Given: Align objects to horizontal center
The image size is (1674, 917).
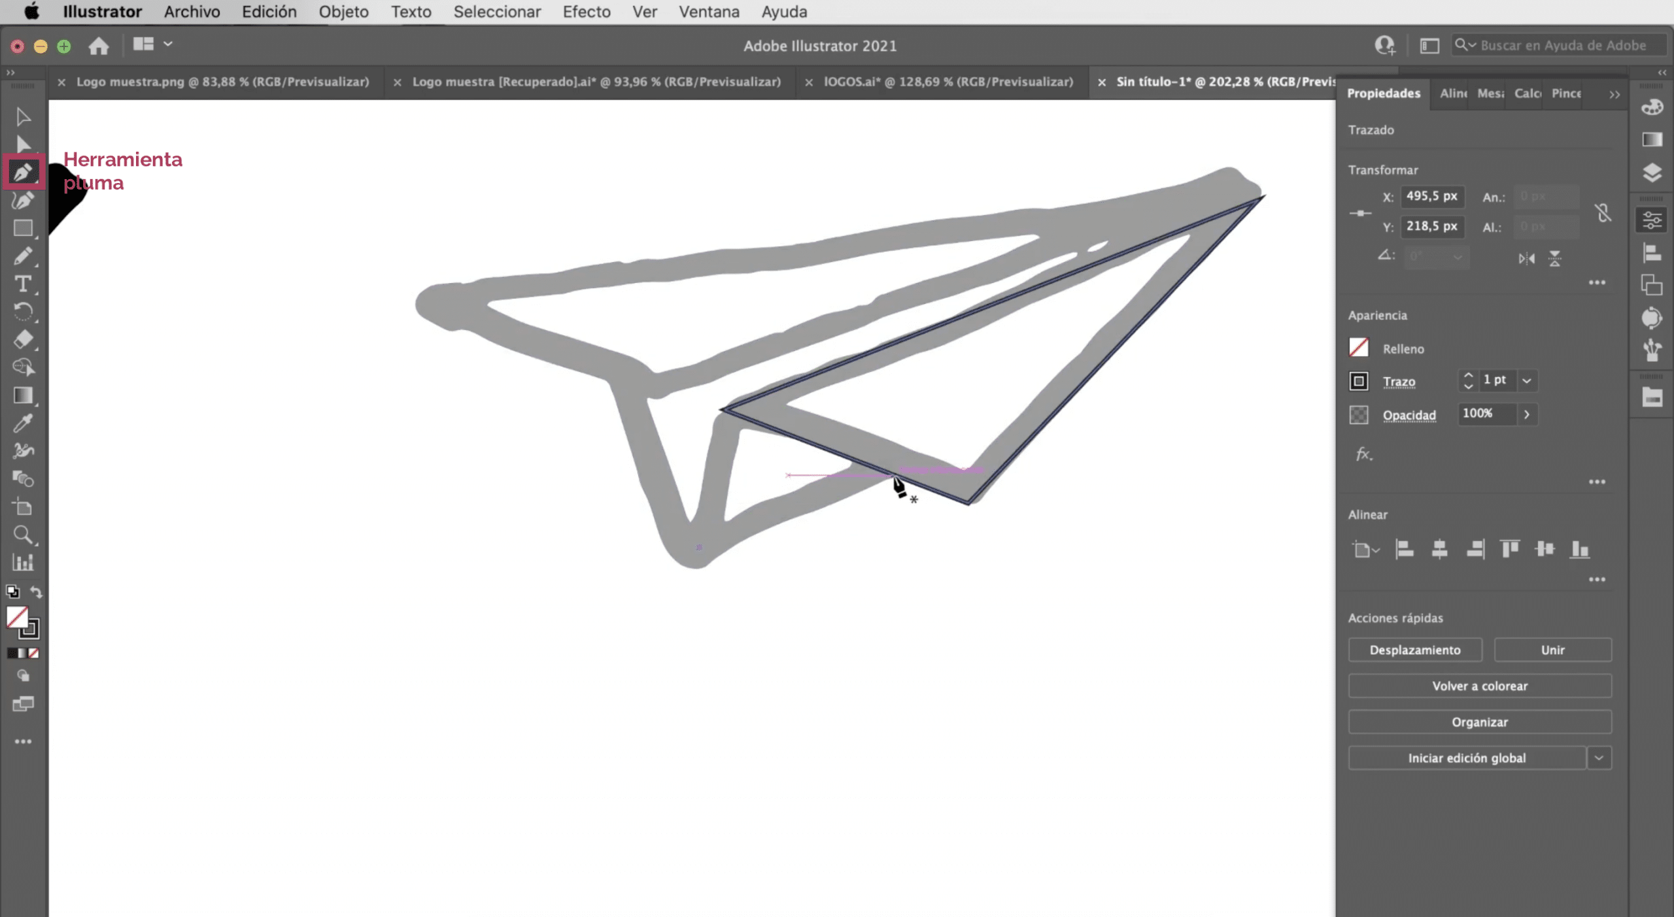Looking at the screenshot, I should [1439, 549].
